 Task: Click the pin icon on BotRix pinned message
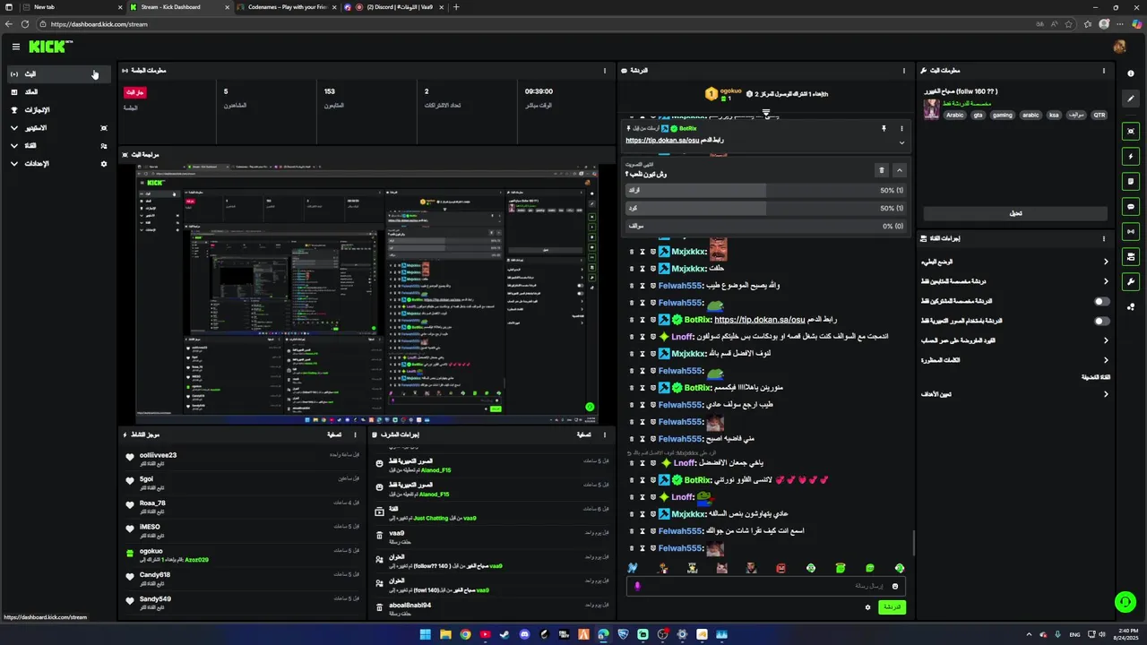point(884,129)
